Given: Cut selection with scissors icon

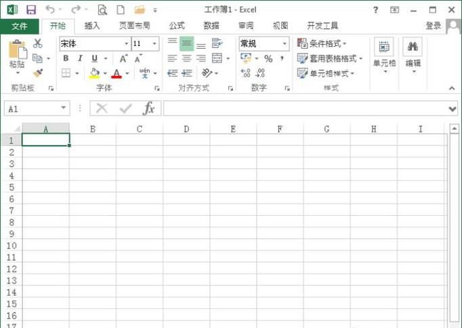Looking at the screenshot, I should pyautogui.click(x=38, y=43).
